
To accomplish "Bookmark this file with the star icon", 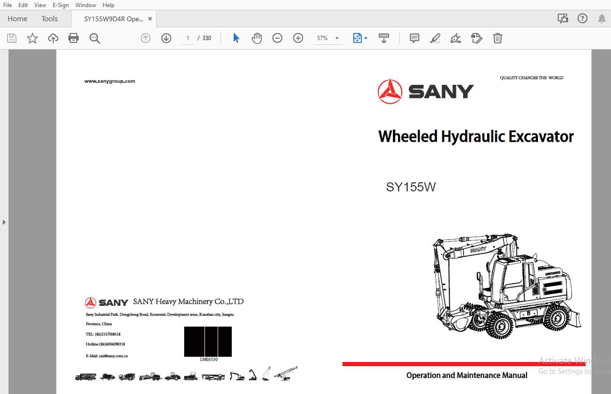I will point(33,38).
